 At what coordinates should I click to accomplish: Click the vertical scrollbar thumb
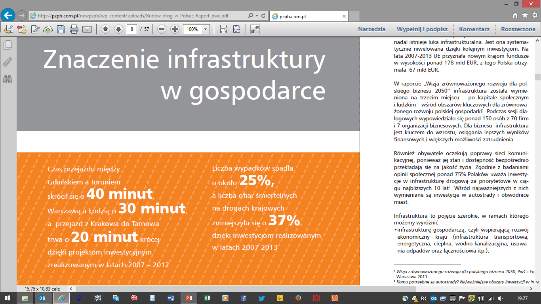point(537,77)
